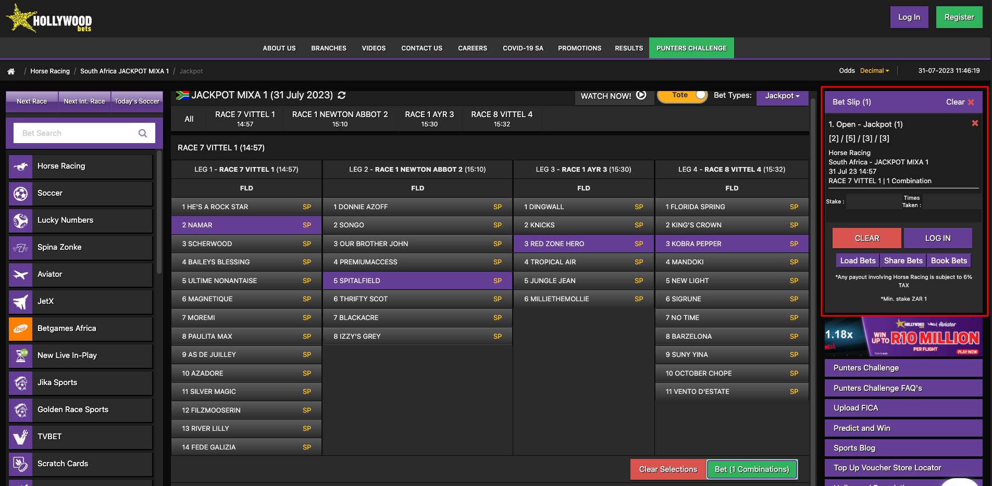Click the refresh icon beside Jackpot Mixa title
Screen dimensions: 992x486
(342, 95)
